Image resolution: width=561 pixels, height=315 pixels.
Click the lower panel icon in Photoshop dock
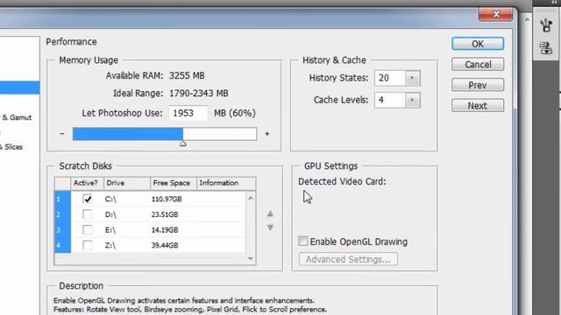pyautogui.click(x=546, y=48)
